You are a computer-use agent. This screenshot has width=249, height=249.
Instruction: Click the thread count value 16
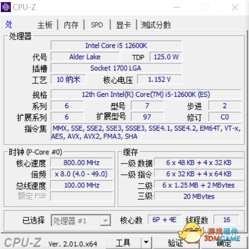point(226,220)
